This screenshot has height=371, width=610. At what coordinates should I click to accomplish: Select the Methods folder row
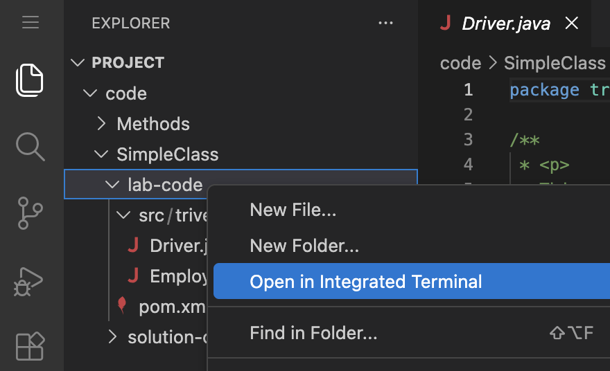(x=241, y=123)
